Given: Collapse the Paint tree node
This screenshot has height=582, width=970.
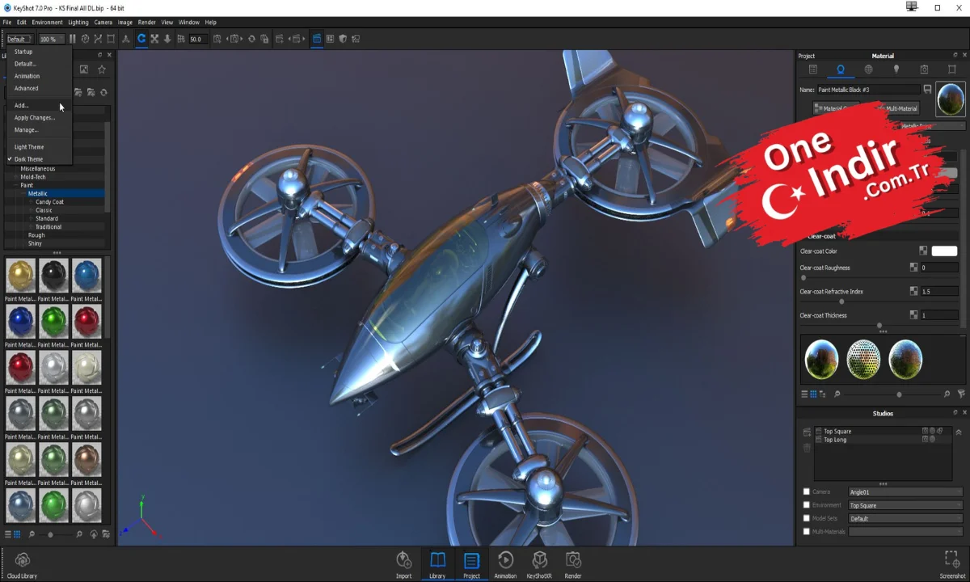Looking at the screenshot, I should [x=16, y=185].
